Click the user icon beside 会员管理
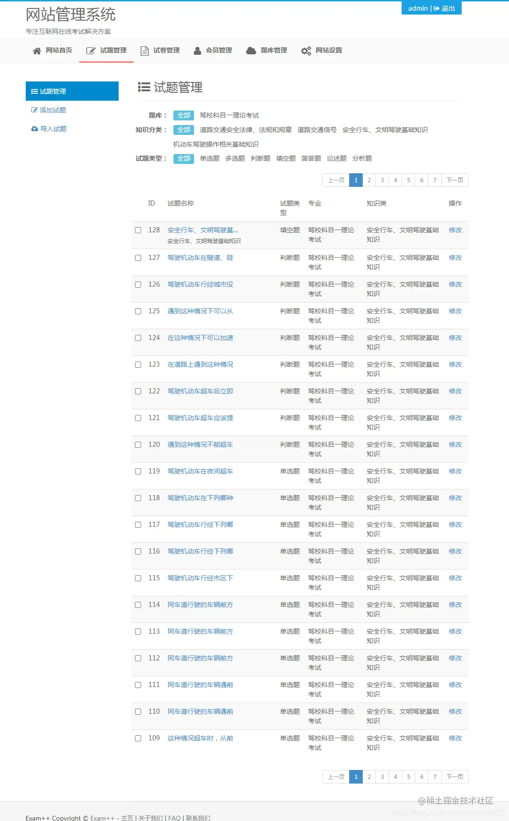Viewport: 509px width, 821px height. 197,51
